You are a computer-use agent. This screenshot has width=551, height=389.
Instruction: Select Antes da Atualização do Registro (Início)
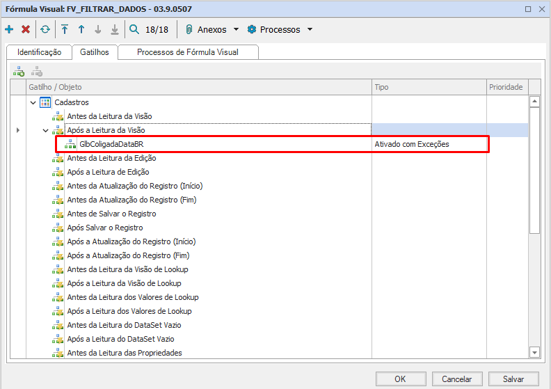point(135,186)
